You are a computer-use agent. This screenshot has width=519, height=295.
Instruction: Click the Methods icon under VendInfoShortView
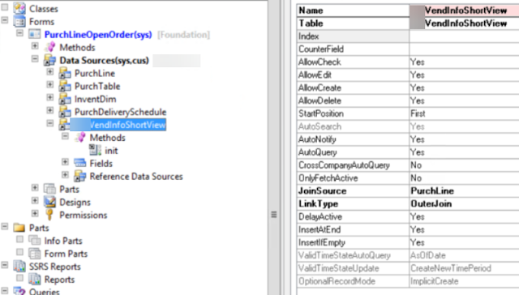pos(80,138)
